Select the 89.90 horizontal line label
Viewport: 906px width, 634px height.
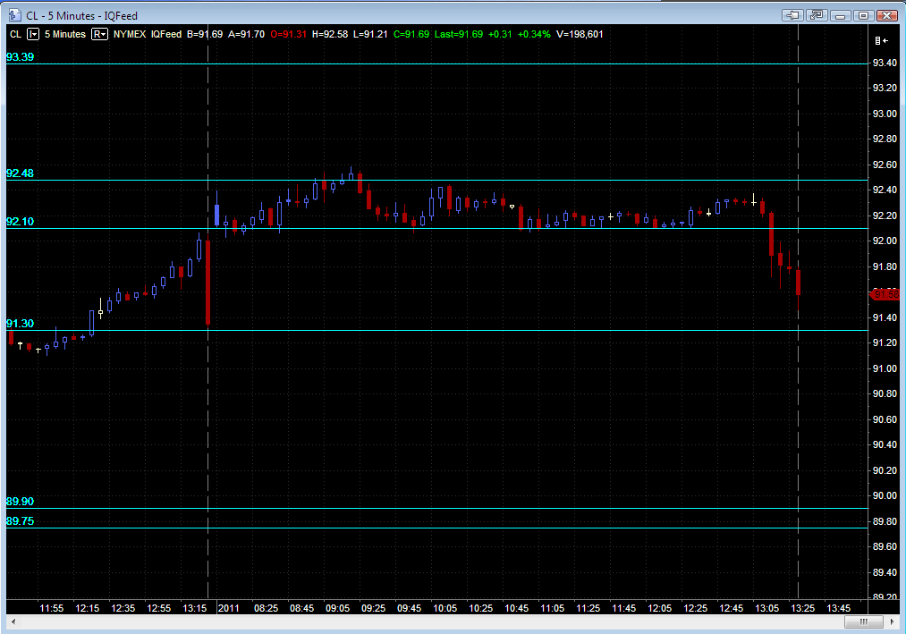21,502
